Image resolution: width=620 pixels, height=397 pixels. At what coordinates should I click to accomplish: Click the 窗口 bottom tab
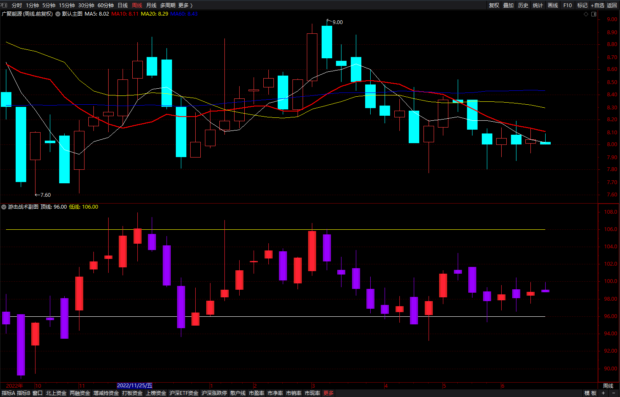tap(38, 393)
